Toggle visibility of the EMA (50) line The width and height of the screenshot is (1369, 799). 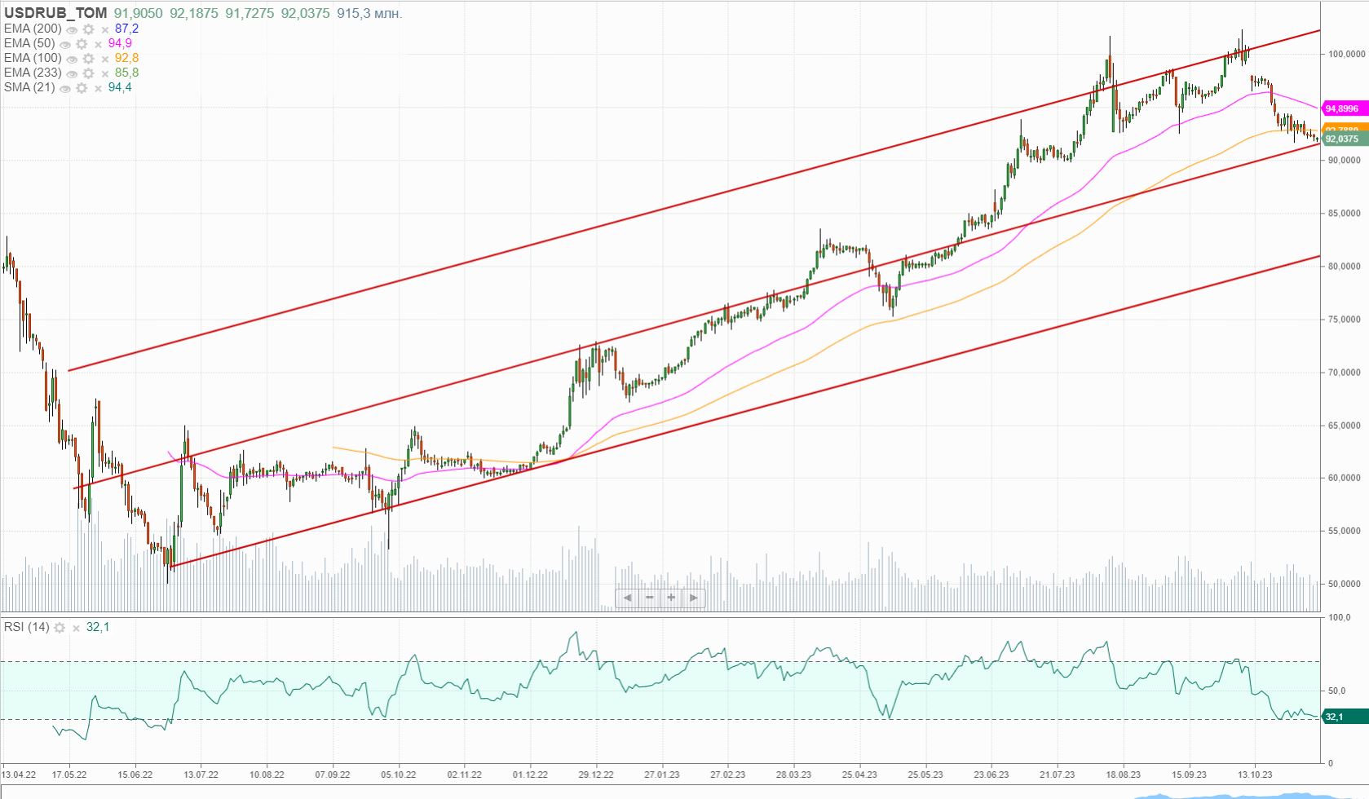(65, 44)
